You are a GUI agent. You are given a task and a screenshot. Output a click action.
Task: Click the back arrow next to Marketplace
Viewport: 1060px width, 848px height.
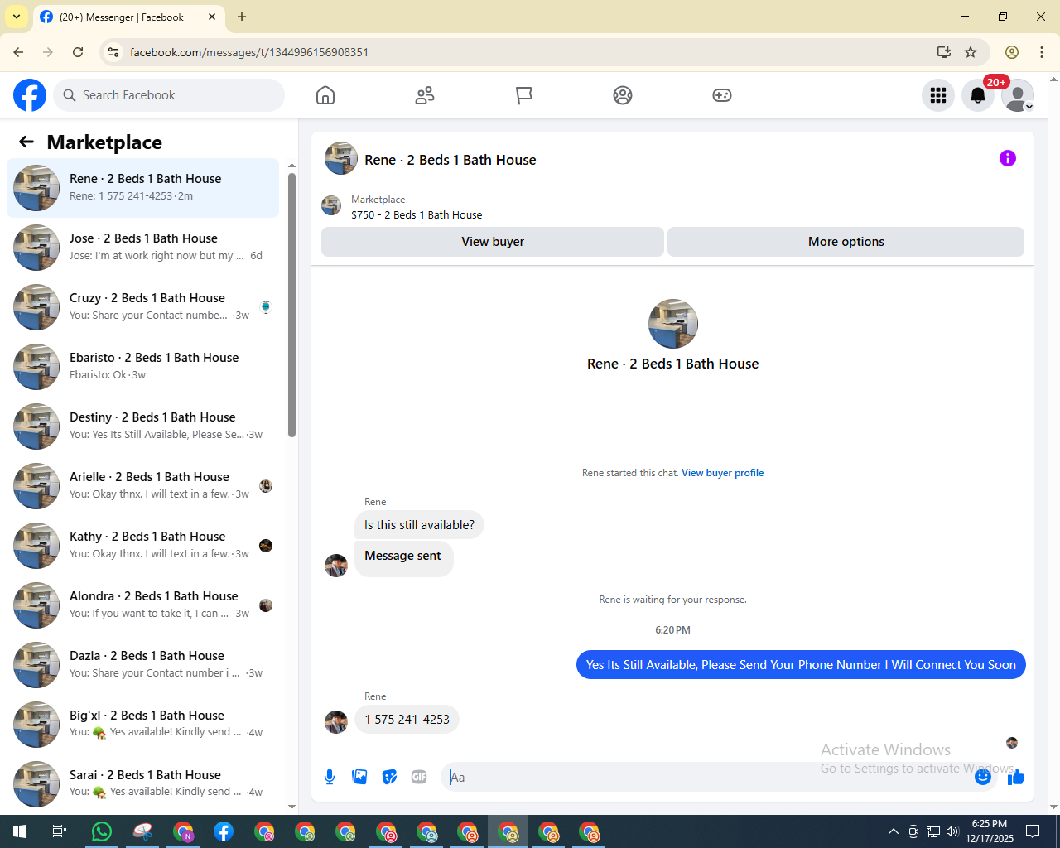pyautogui.click(x=26, y=142)
